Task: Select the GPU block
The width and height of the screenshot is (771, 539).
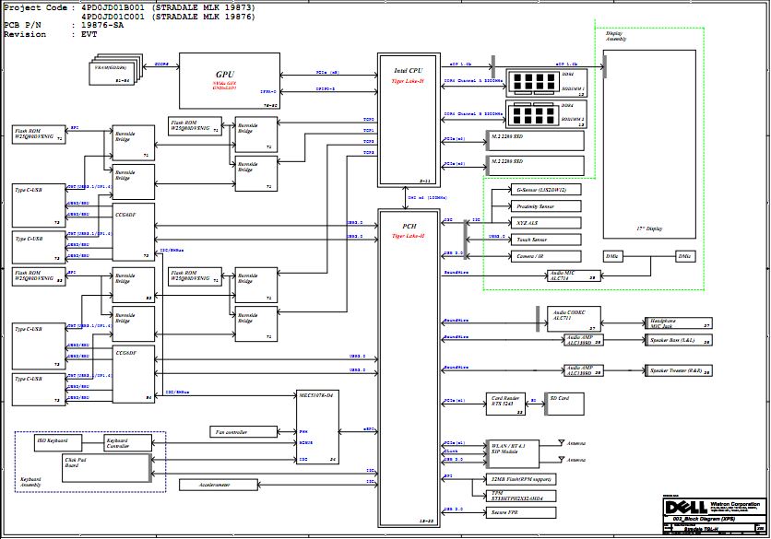Action: (230, 81)
